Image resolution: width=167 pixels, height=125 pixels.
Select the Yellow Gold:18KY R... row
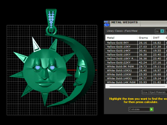(136, 58)
